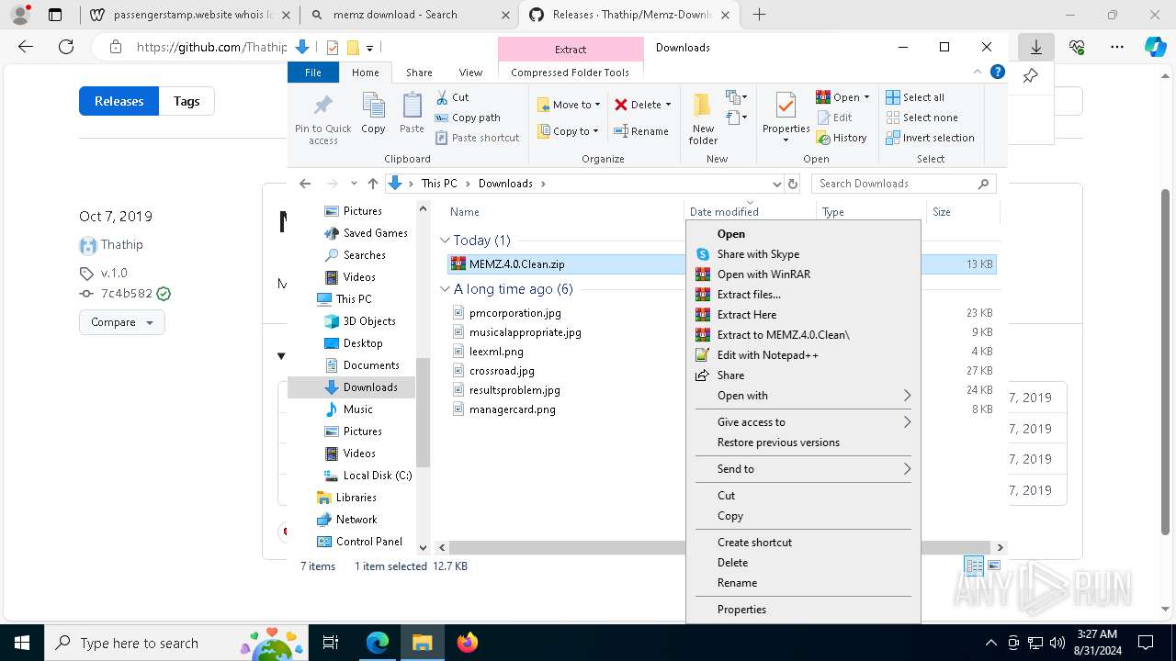
Task: Click the New folder icon
Action: [x=703, y=118]
